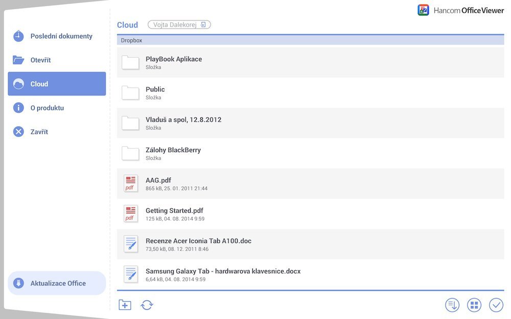511x319 pixels.
Task: Click the 6,64 kB, 04. 08. 2014 details
Action: (175, 279)
